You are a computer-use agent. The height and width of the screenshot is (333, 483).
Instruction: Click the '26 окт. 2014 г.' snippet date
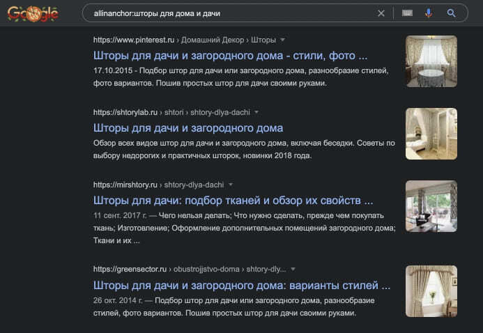[x=118, y=300]
